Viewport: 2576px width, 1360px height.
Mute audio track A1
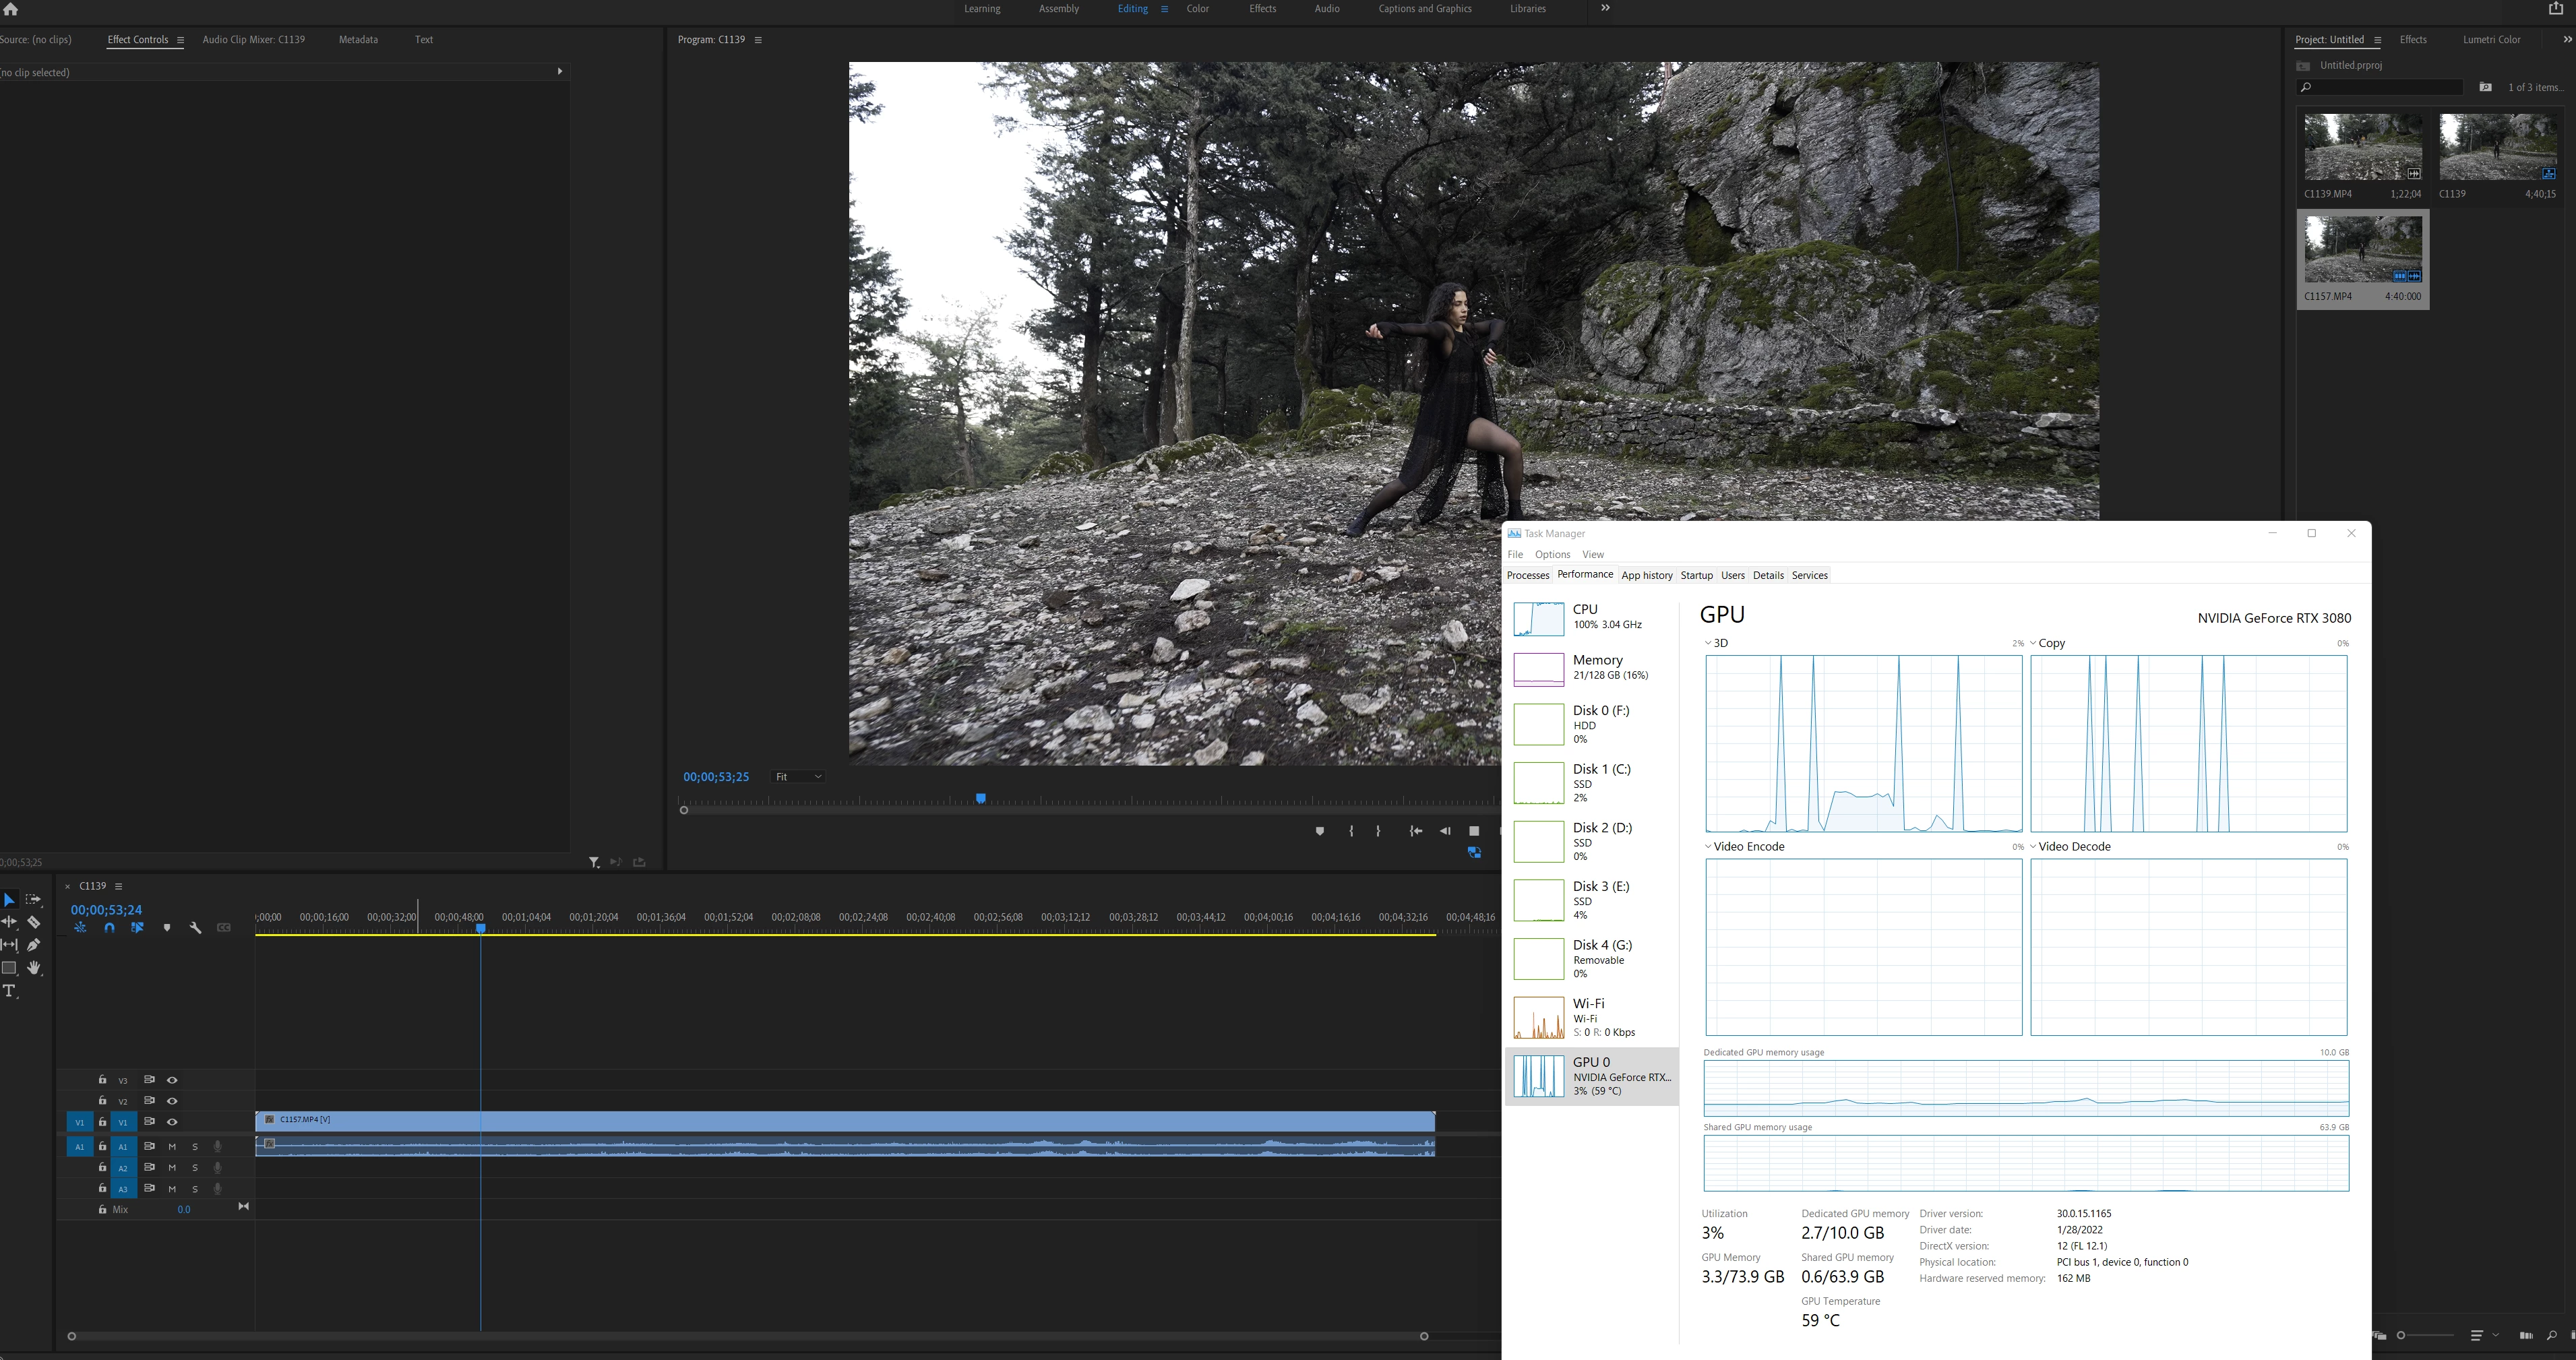(x=172, y=1147)
